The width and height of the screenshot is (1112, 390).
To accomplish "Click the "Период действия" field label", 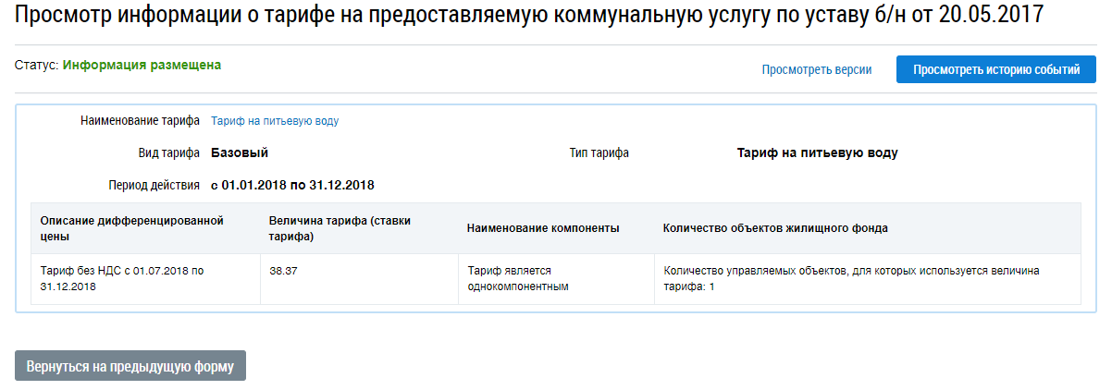I will tap(154, 186).
